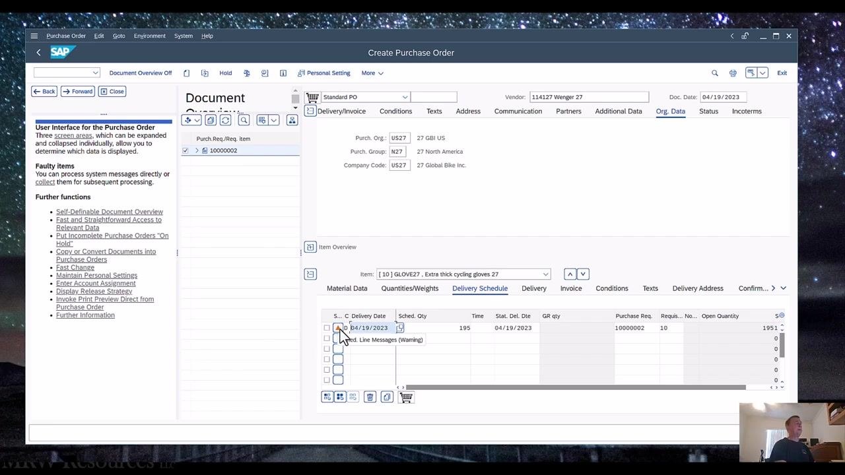
Task: Tick the first schedule line row checkbox
Action: pos(327,328)
